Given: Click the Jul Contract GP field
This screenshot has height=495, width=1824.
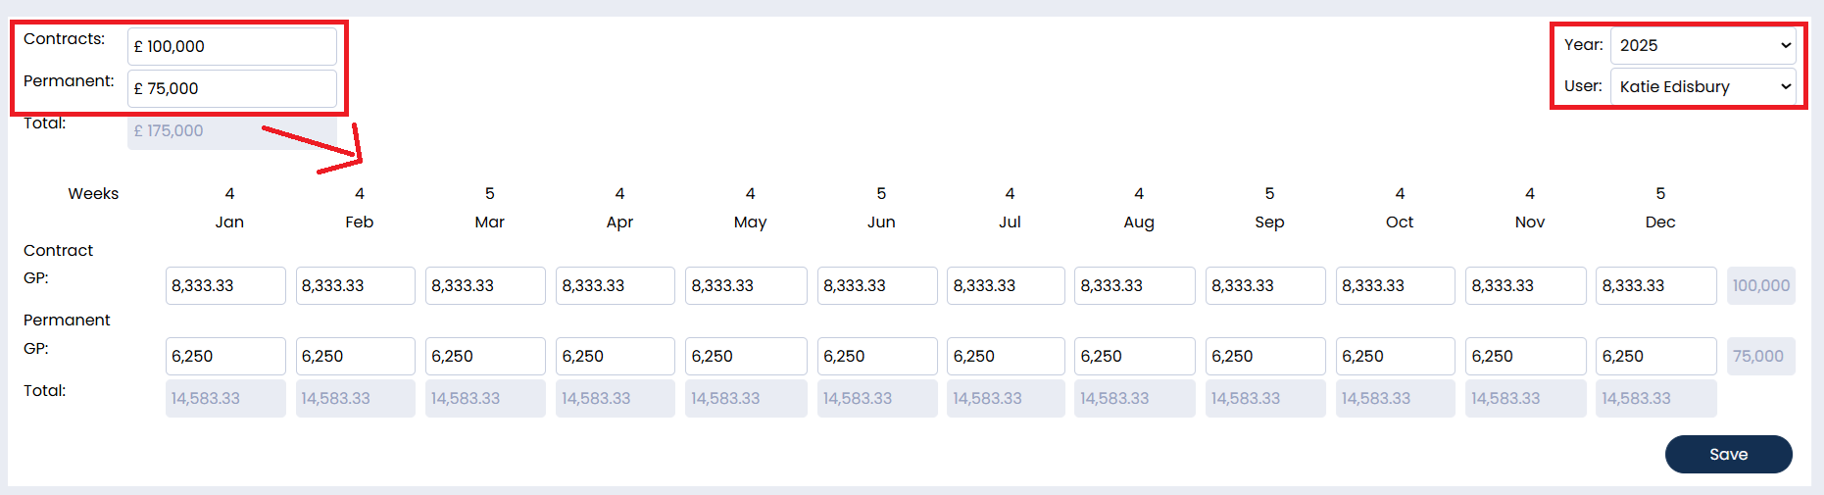Looking at the screenshot, I should point(1006,285).
